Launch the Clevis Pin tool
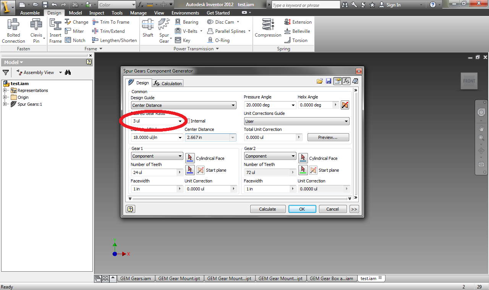489x290 pixels. [36, 31]
